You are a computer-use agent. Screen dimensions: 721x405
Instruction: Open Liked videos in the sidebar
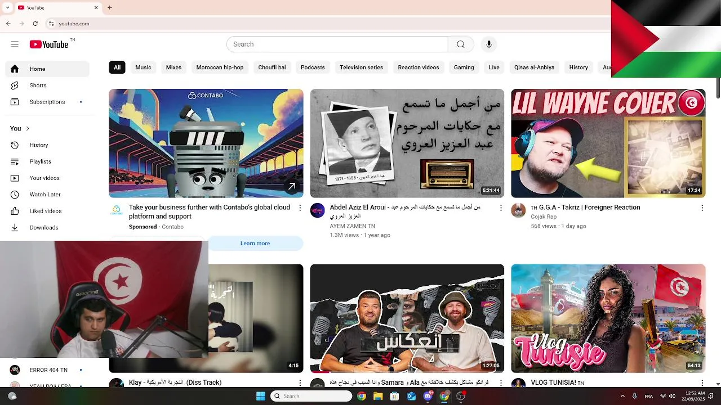click(47, 211)
